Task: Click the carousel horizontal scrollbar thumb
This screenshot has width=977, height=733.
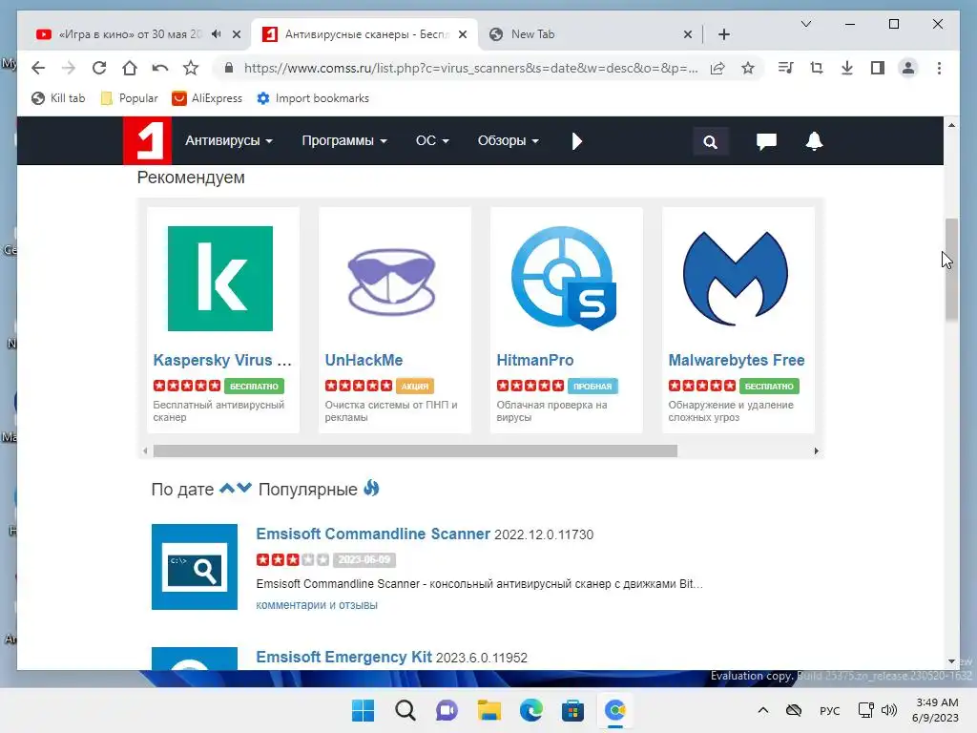Action: click(415, 450)
